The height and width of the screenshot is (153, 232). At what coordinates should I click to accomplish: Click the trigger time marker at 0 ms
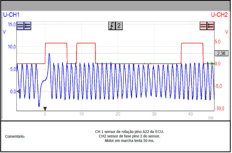click(45, 108)
